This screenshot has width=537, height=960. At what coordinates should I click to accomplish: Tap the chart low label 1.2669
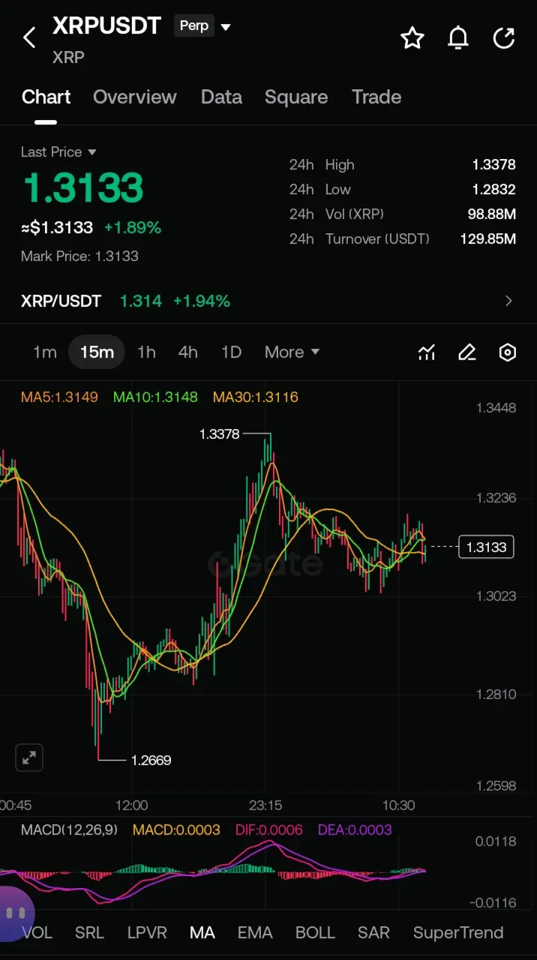tap(151, 760)
